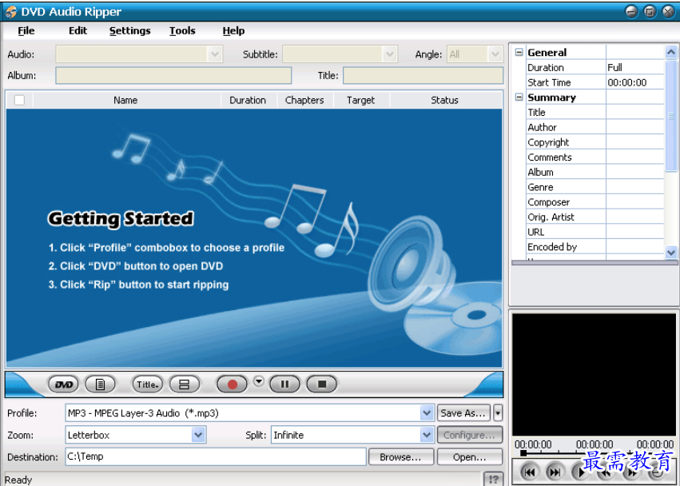The height and width of the screenshot is (486, 680).
Task: Maximize the DVD Audio Ripper window
Action: click(650, 12)
